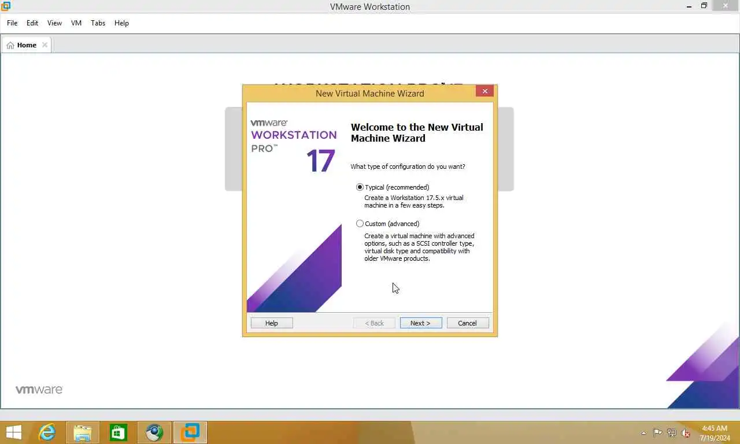
Task: Click the muted volume tray icon
Action: tap(686, 433)
